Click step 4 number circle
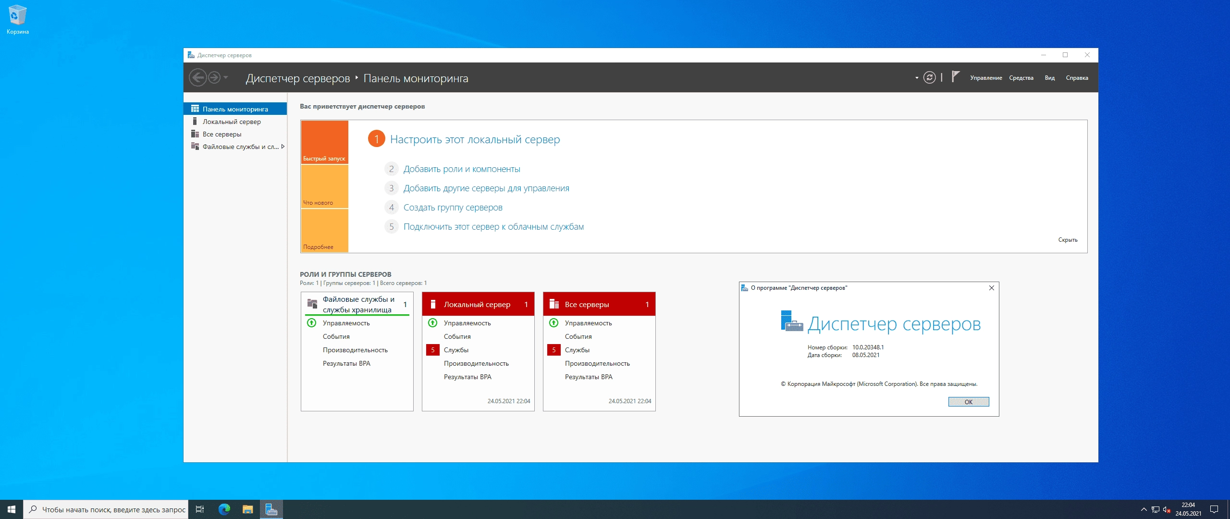Viewport: 1230px width, 519px height. [x=392, y=208]
